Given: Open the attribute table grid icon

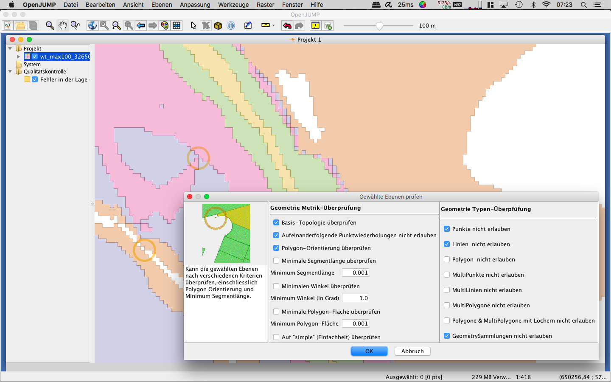Looking at the screenshot, I should [177, 25].
